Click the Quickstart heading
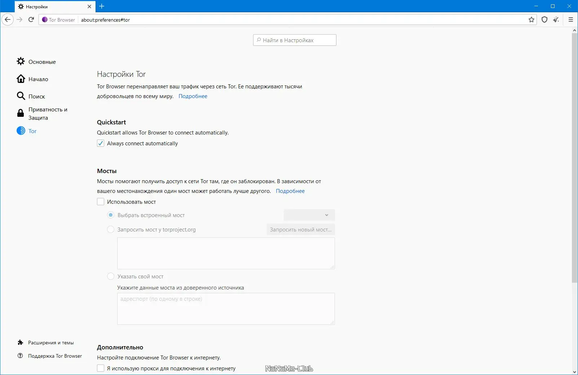578x375 pixels. click(x=111, y=122)
